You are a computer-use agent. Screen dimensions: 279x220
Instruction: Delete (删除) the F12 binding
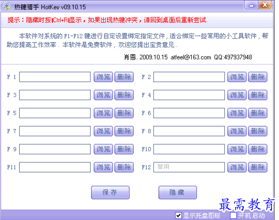pyautogui.click(x=258, y=167)
